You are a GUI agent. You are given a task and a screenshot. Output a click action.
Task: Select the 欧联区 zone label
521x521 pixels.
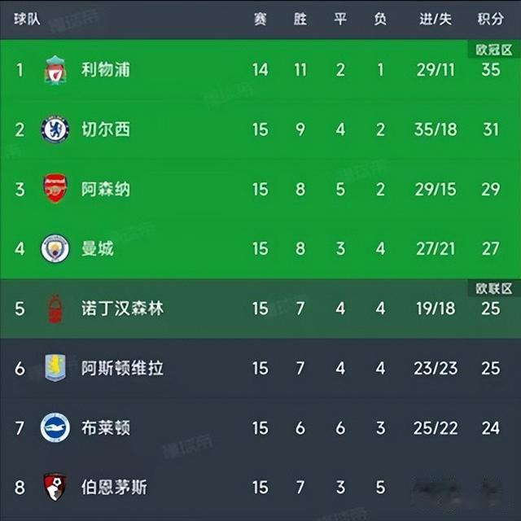point(494,288)
